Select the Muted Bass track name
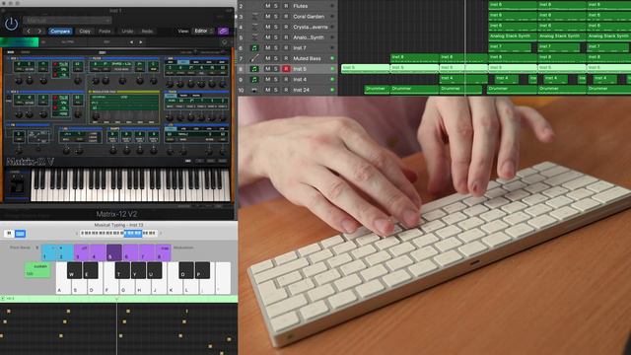 point(307,58)
